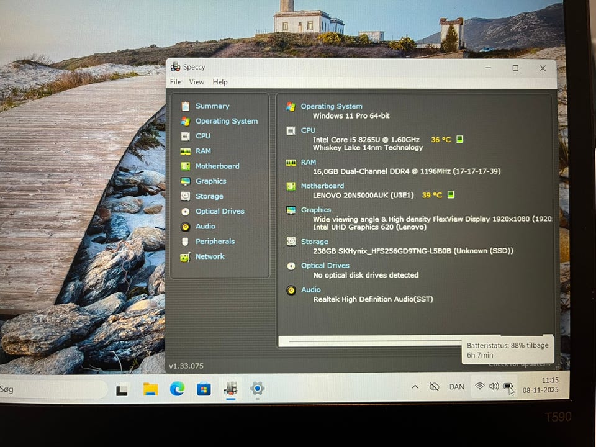
Task: Click the Audio icon in summary pane
Action: [x=291, y=291]
